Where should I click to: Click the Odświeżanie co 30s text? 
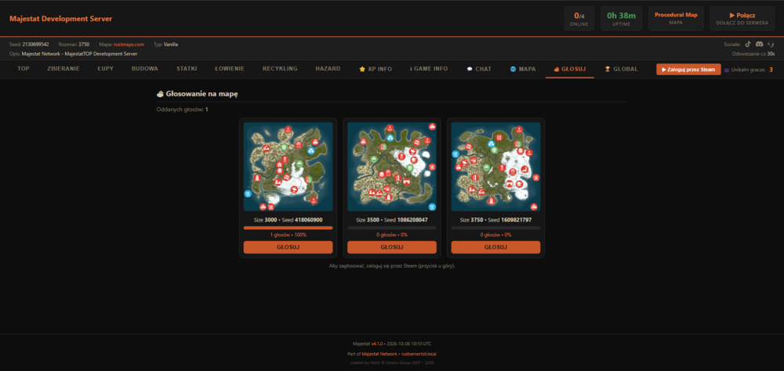click(x=753, y=53)
